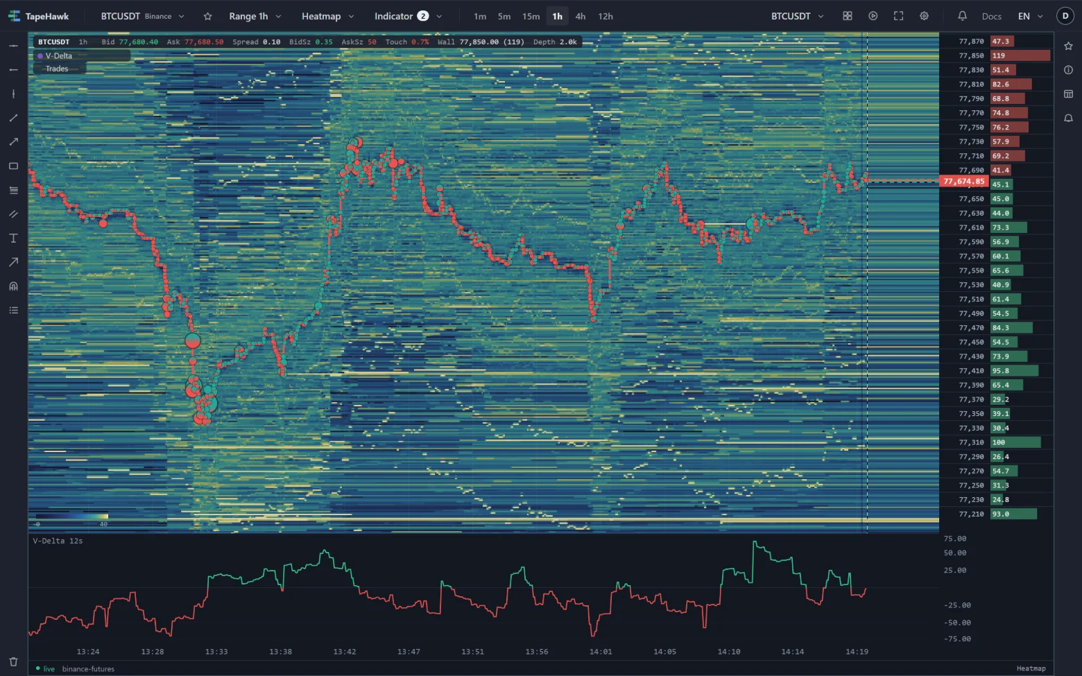1082x676 pixels.
Task: Click the TapeHawk logo
Action: (x=38, y=16)
